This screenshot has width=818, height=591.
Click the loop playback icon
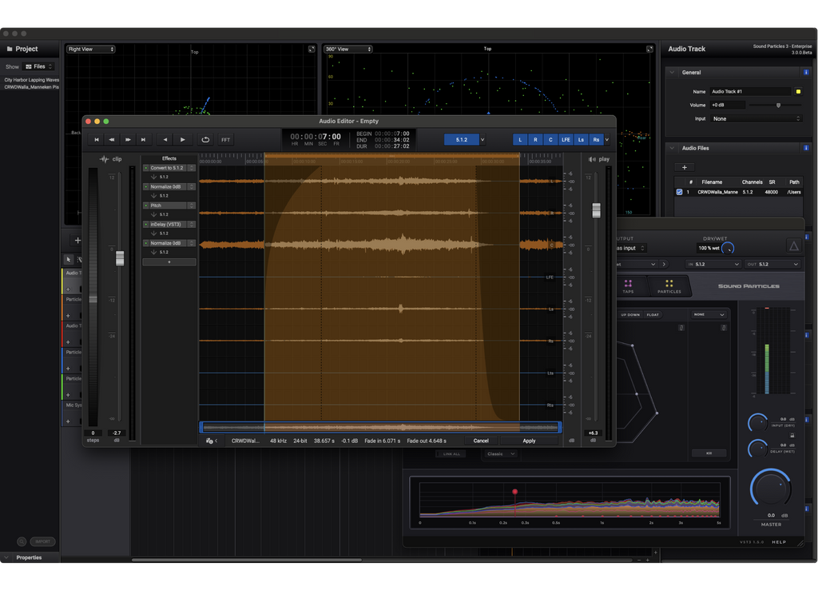pos(205,140)
